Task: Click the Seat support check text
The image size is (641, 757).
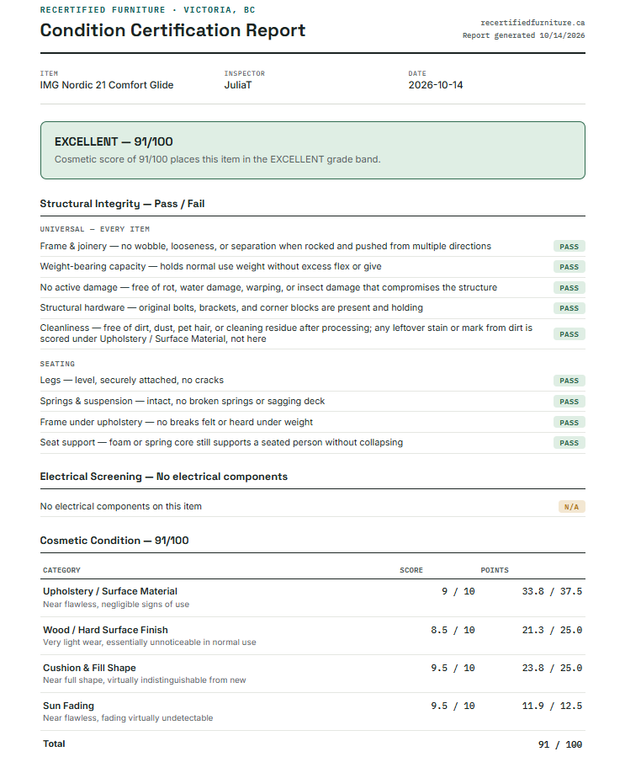Action: tap(221, 442)
